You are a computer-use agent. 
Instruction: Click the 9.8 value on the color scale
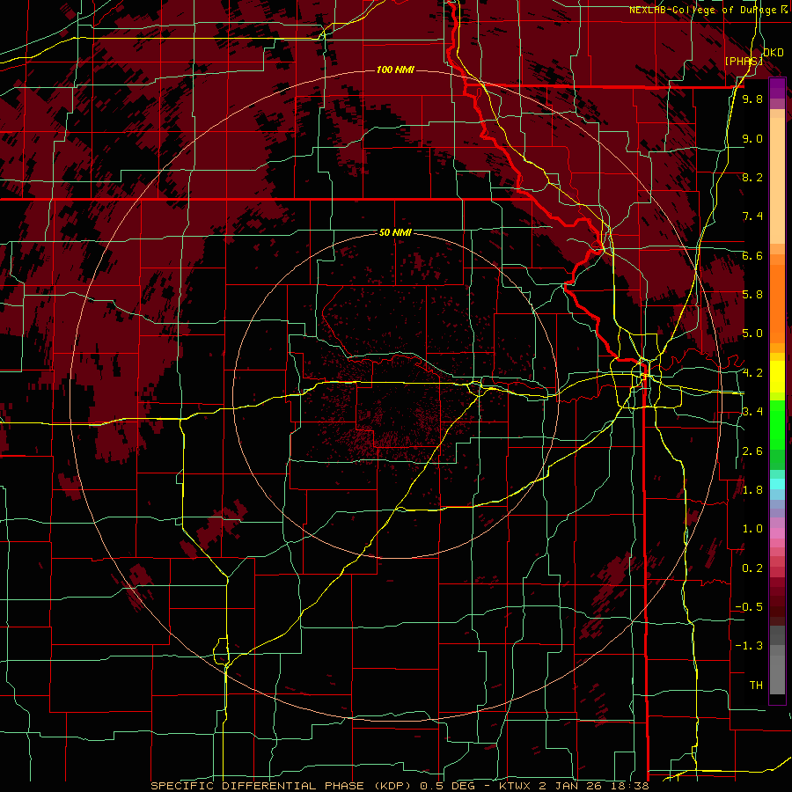click(752, 99)
